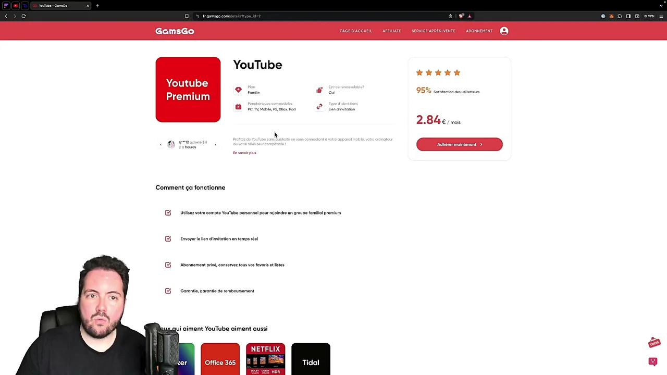
Task: Open the Tidal product card
Action: pos(311,359)
